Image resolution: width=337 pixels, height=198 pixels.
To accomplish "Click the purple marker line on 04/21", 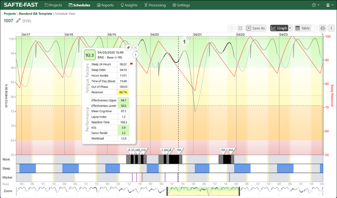I will point(229,177).
